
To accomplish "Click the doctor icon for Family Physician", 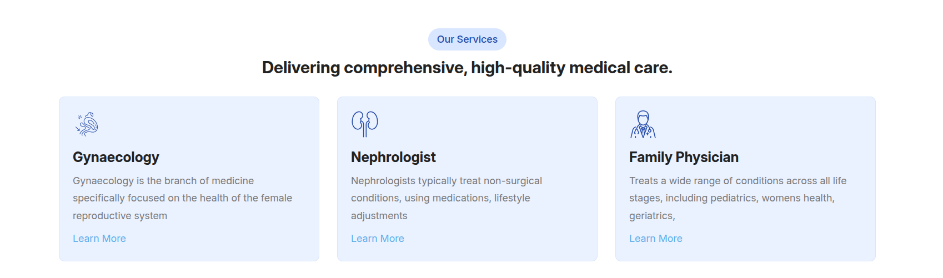I will (x=643, y=124).
